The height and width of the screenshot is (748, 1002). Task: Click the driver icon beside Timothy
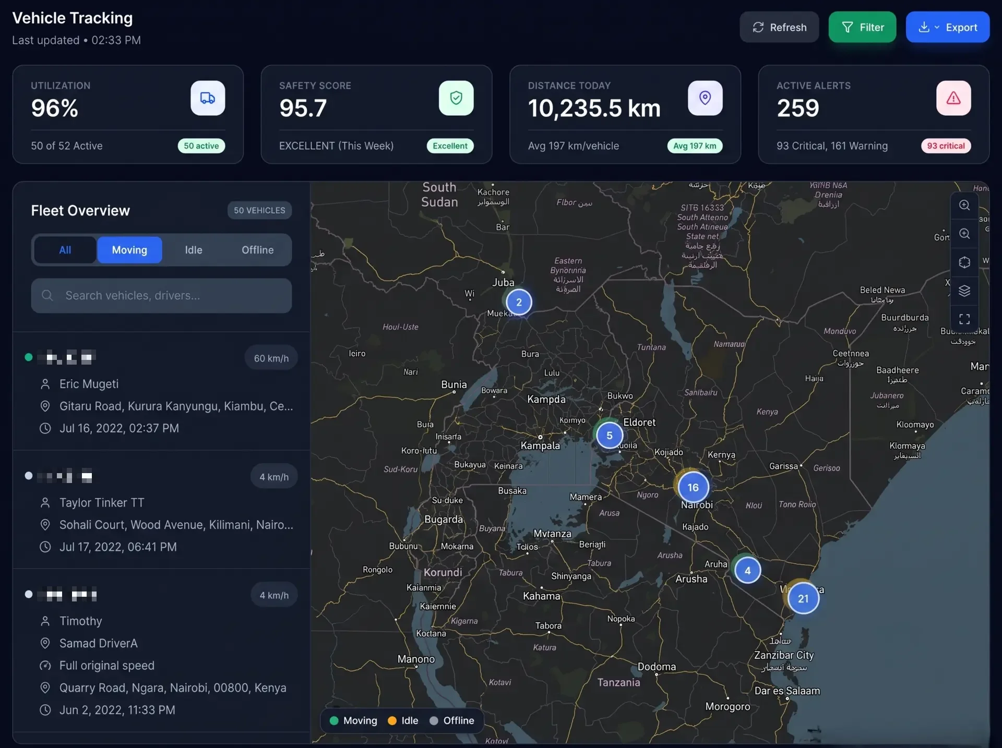[x=45, y=621]
